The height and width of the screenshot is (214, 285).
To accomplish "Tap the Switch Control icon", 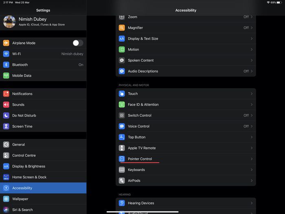I will tap(122, 115).
